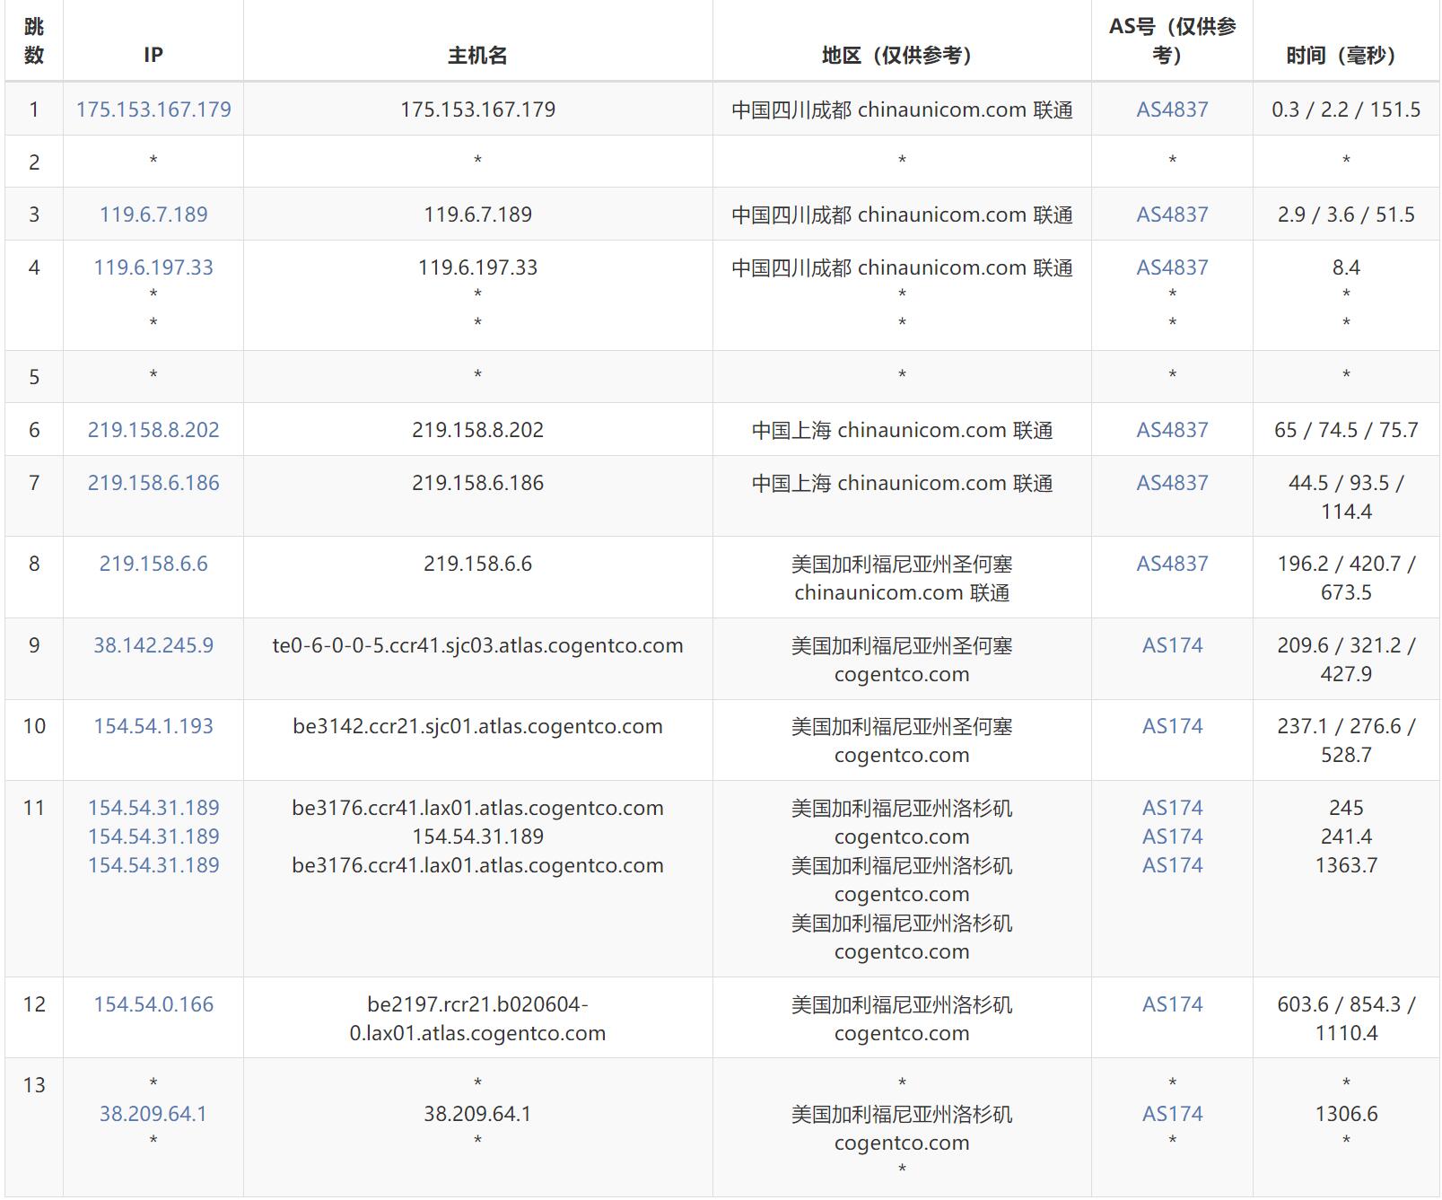
Task: Open IP link 175.153.167.179
Action: point(153,109)
